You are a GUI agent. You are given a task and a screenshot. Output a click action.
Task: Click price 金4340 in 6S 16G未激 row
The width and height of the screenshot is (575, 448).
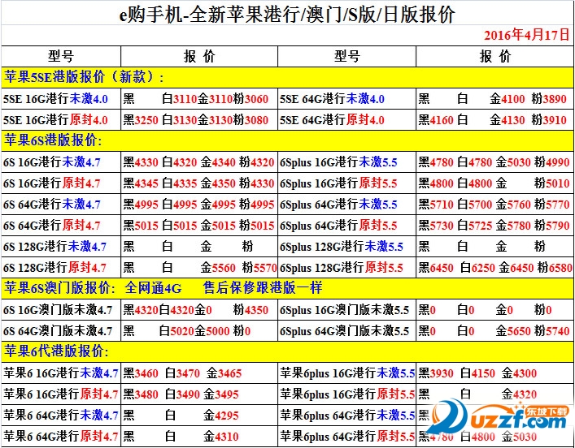218,162
